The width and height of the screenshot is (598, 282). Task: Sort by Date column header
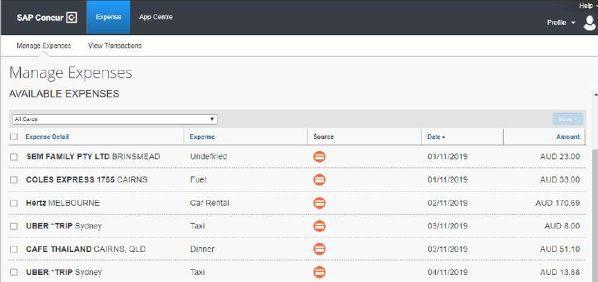[436, 137]
